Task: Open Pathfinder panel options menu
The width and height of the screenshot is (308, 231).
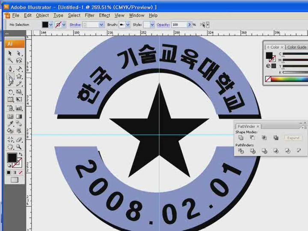Action: click(x=305, y=127)
